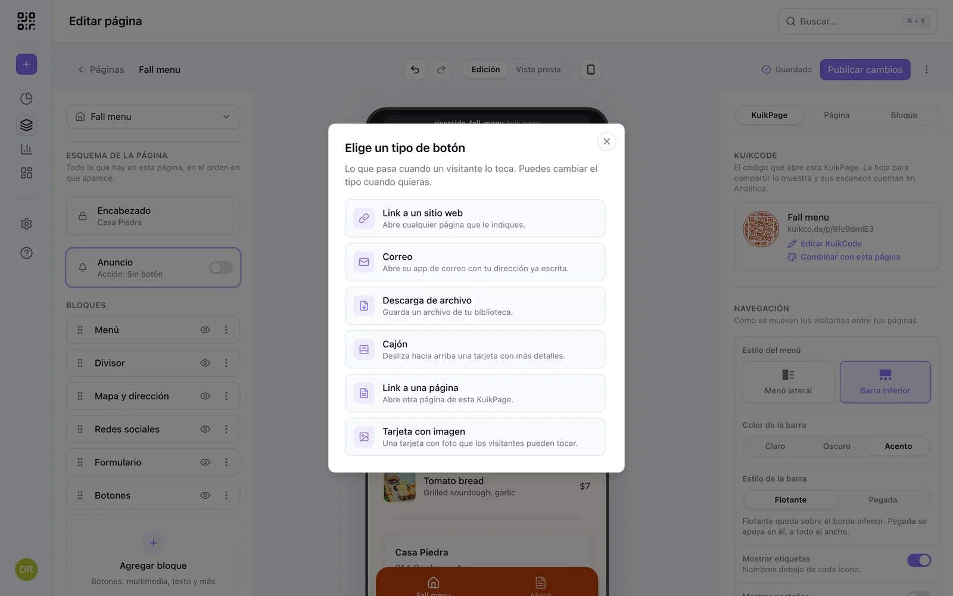Select the Claro bar color

coord(775,446)
